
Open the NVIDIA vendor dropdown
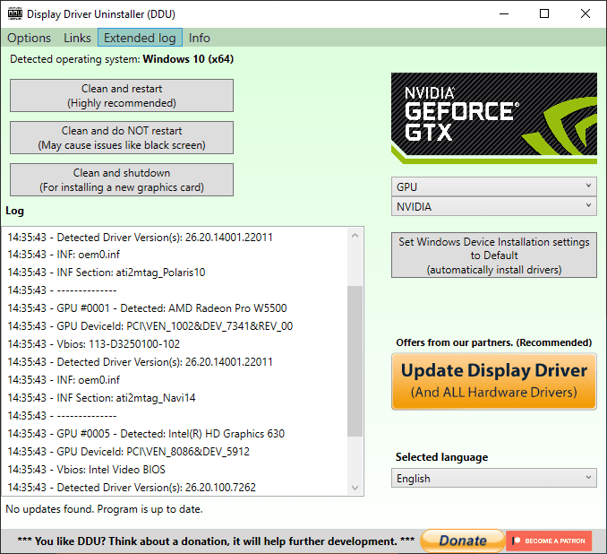494,207
